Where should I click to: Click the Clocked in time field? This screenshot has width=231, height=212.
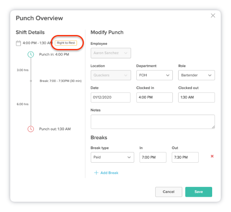tap(154, 97)
